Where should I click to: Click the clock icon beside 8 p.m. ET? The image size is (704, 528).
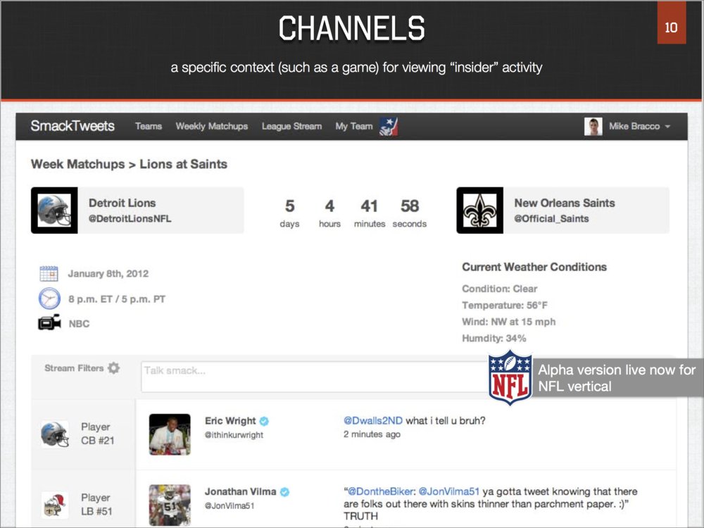(49, 298)
